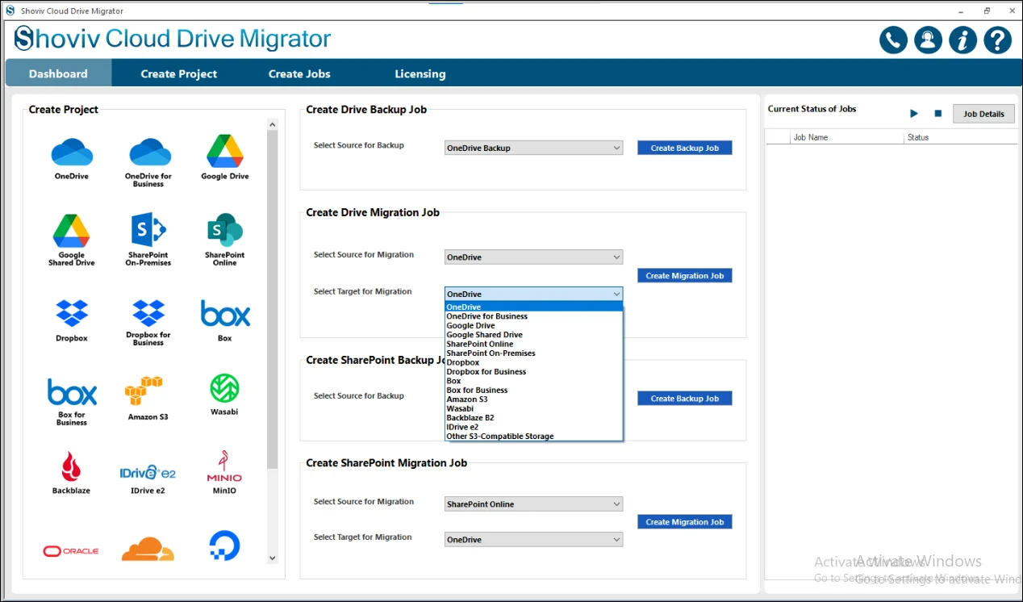Start jobs with the play icon
This screenshot has height=602, width=1023.
point(914,114)
